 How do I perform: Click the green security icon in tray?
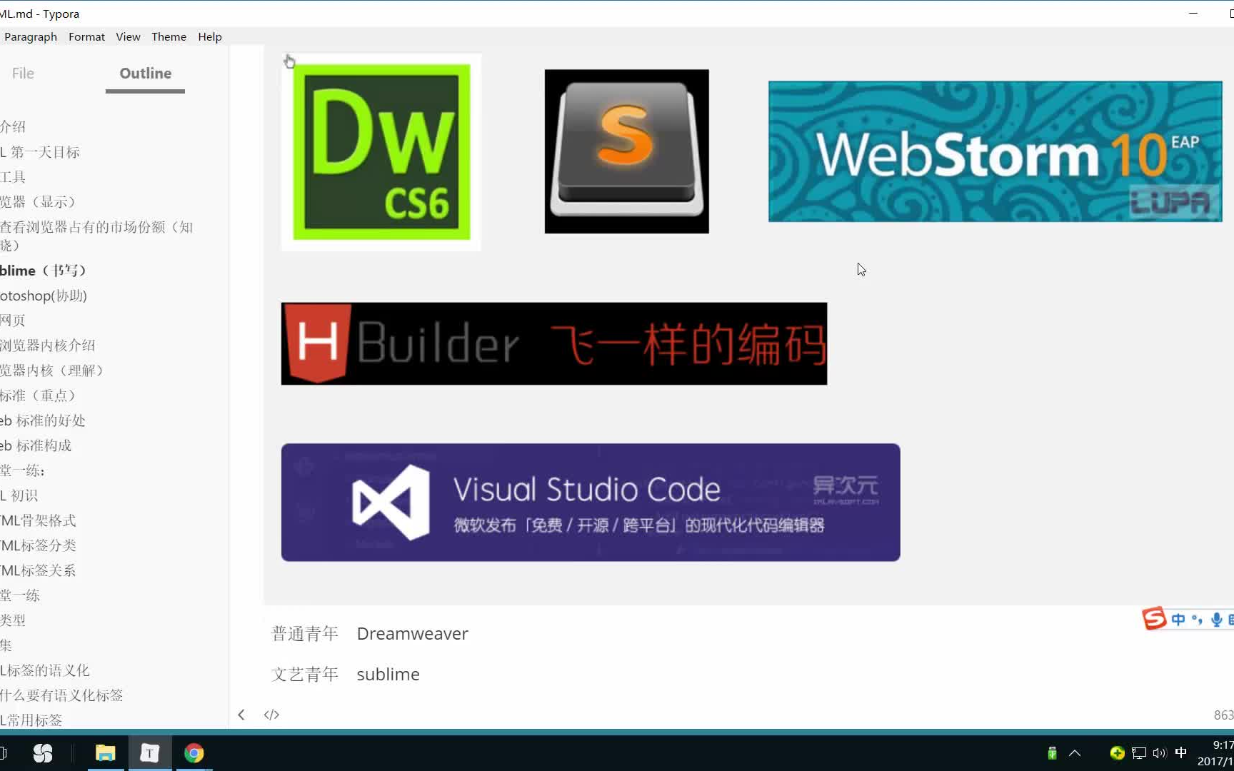[x=1118, y=753]
